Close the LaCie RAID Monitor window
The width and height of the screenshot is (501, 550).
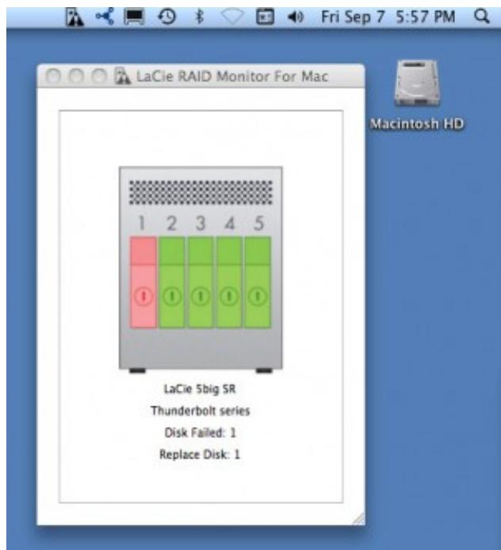pyautogui.click(x=53, y=75)
